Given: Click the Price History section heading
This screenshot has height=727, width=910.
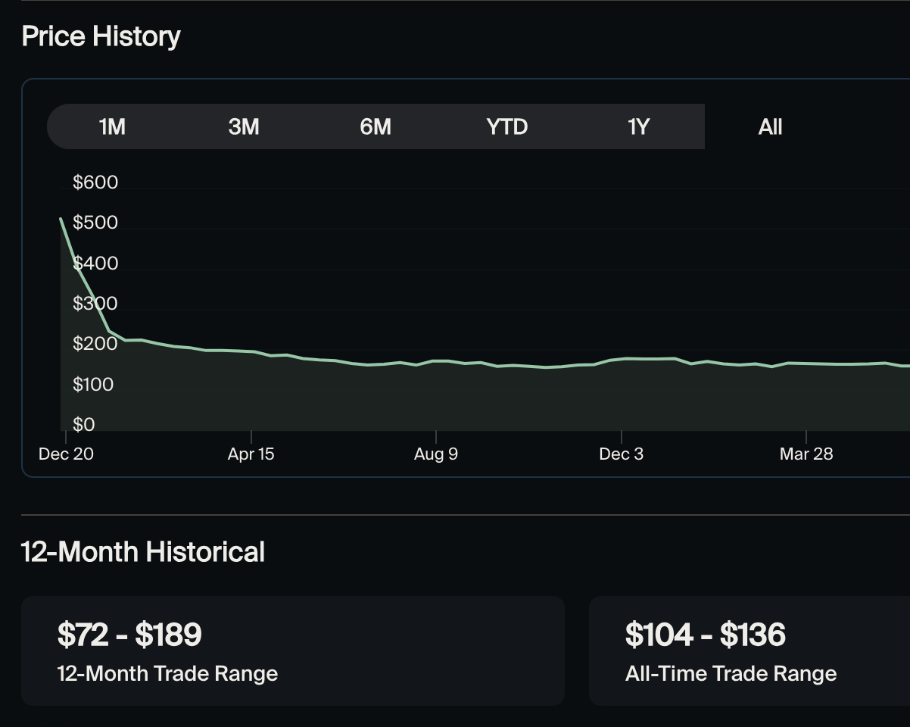Looking at the screenshot, I should [101, 36].
